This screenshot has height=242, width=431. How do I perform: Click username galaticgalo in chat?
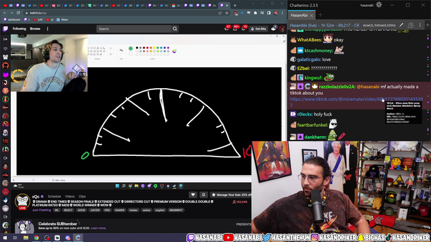(x=308, y=60)
